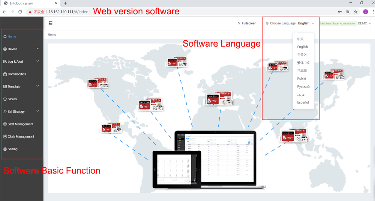375x201 pixels.
Task: Open the DEMO user account dropdown
Action: pos(364,23)
